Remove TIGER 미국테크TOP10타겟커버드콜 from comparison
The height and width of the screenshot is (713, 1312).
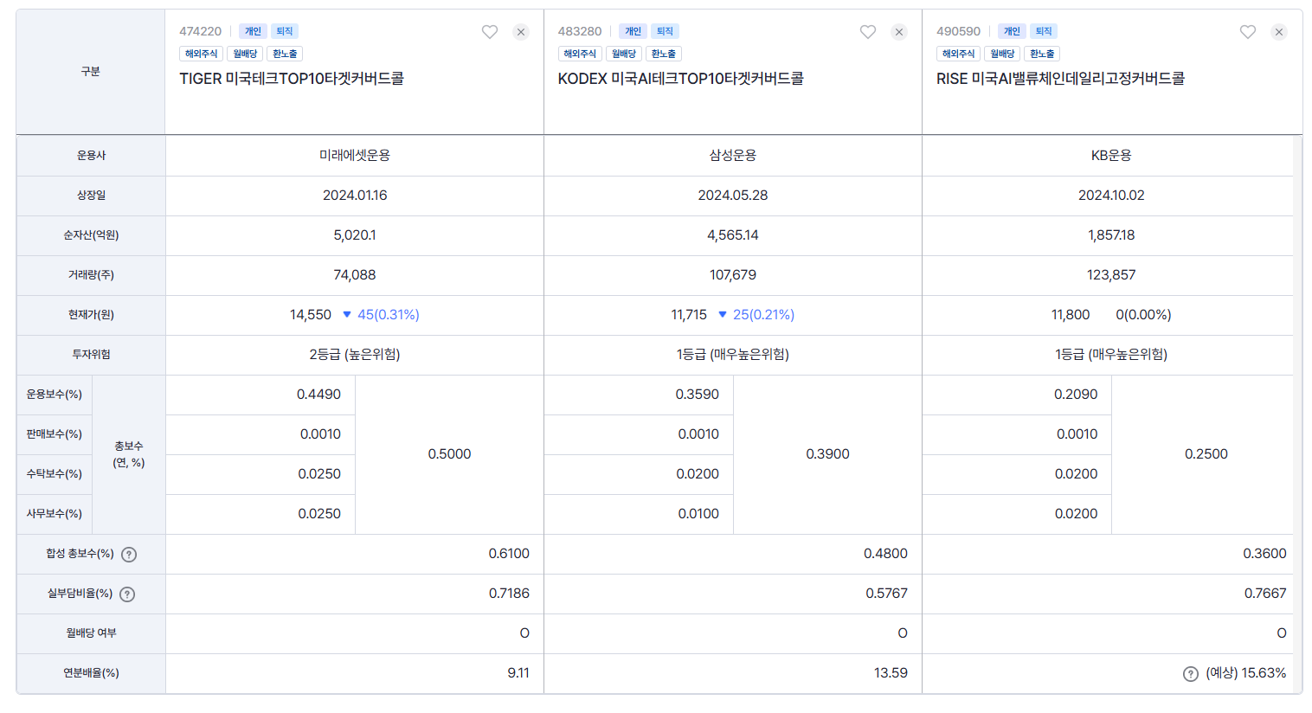coord(521,32)
